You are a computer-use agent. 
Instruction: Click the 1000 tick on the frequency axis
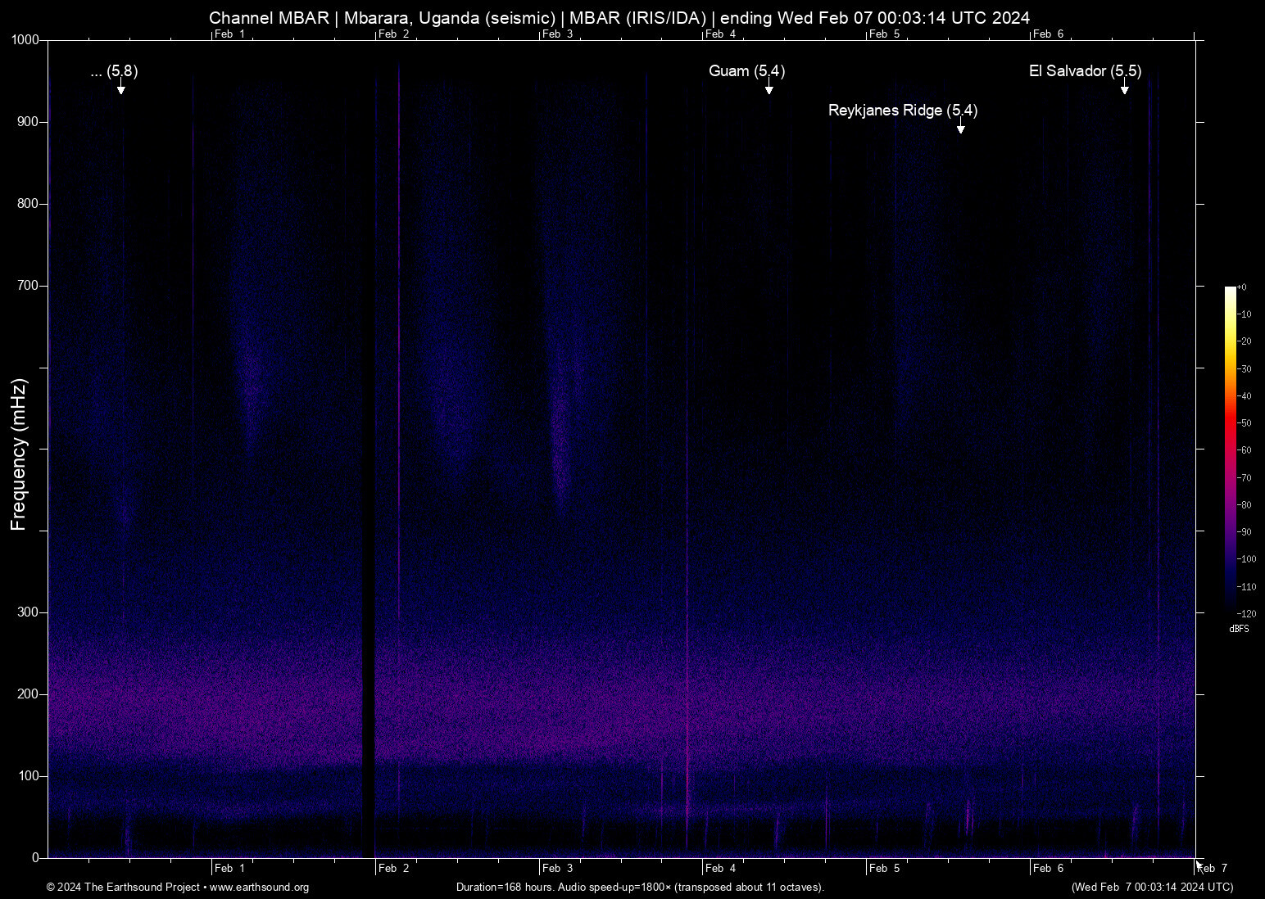[25, 40]
